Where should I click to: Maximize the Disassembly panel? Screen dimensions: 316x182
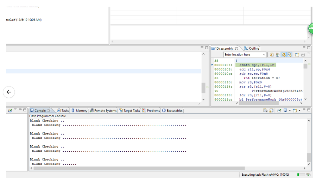pyautogui.click(x=308, y=48)
